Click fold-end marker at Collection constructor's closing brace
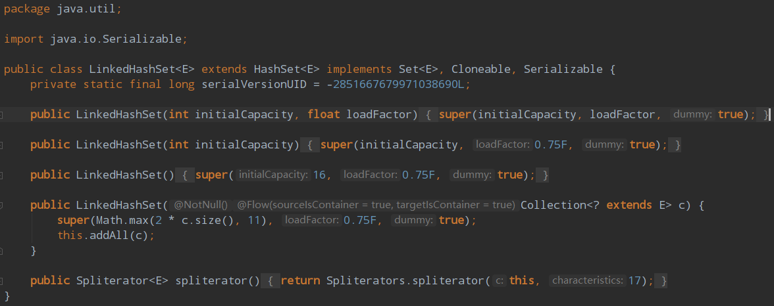The width and height of the screenshot is (774, 306). click(2, 251)
